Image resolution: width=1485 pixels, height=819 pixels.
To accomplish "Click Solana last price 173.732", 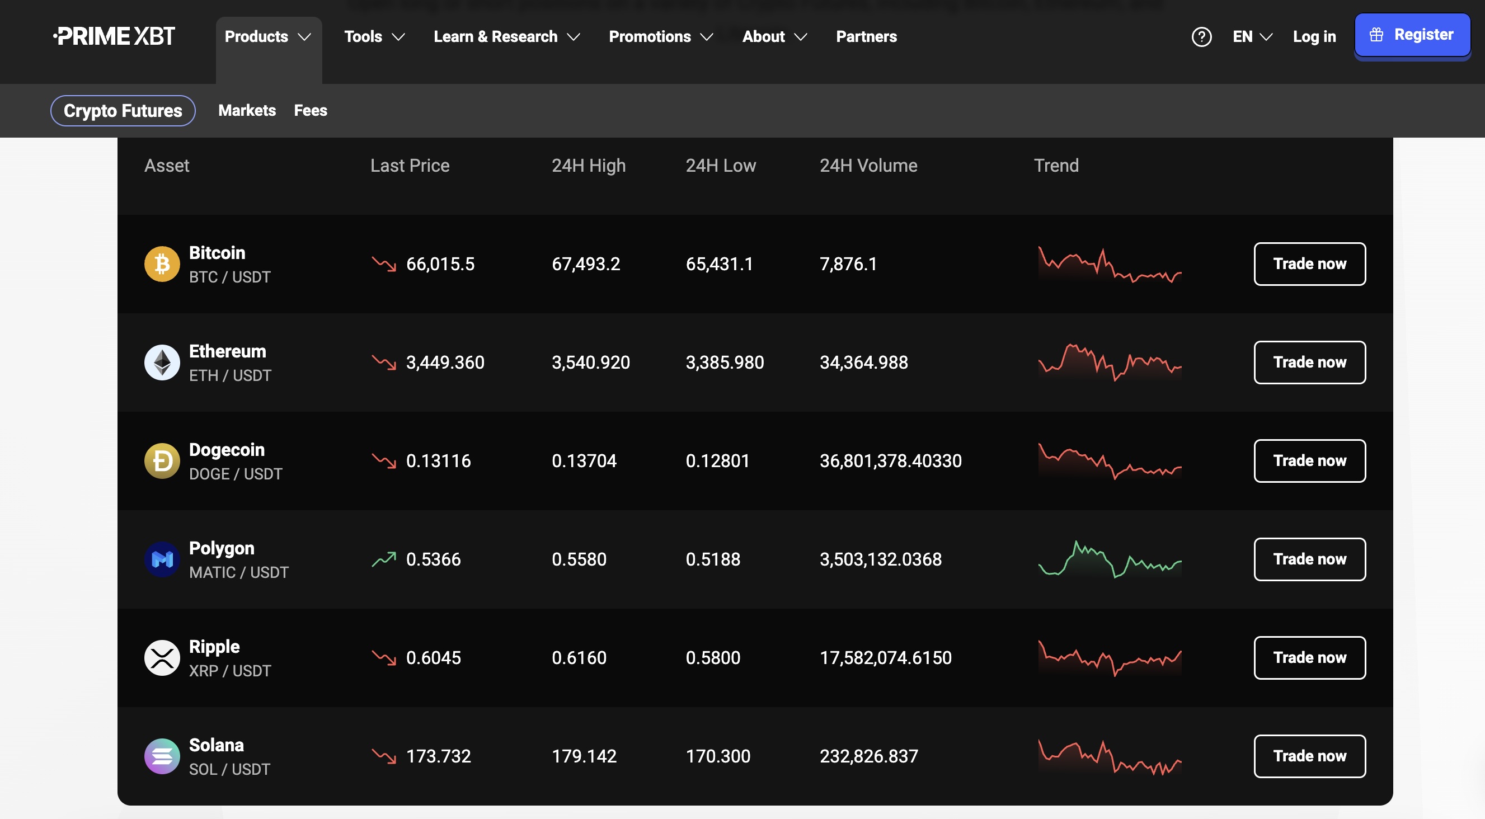I will coord(439,757).
